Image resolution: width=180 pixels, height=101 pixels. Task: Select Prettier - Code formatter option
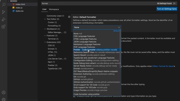96,50
